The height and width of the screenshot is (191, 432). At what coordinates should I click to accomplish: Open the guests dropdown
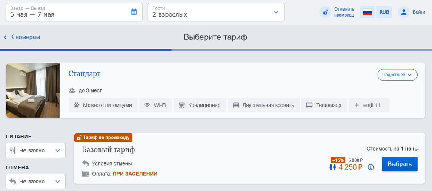216,12
